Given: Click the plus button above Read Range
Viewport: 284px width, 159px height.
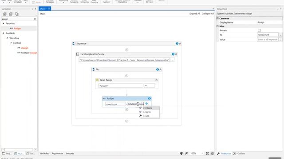Looking at the screenshot, I should [x=126, y=76].
